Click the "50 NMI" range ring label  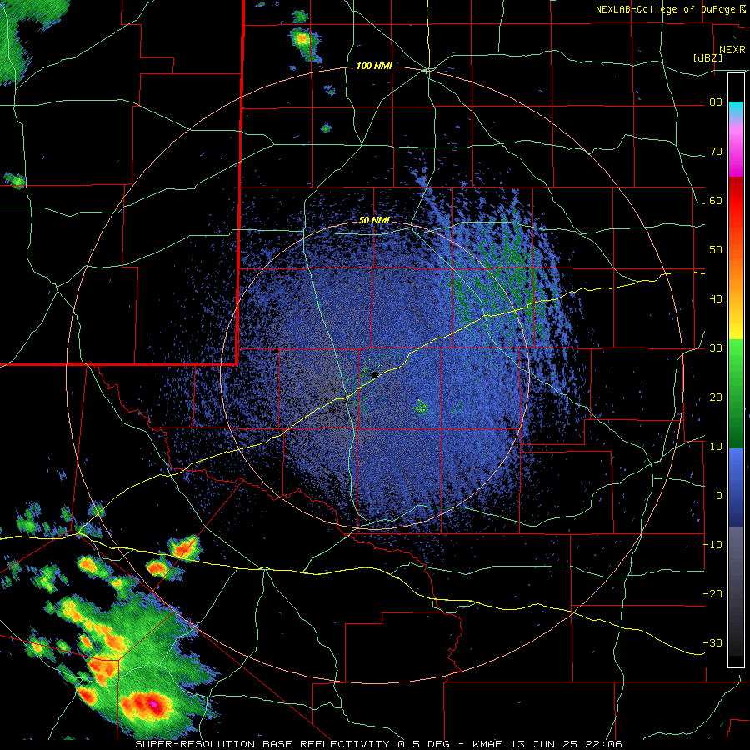pyautogui.click(x=374, y=221)
